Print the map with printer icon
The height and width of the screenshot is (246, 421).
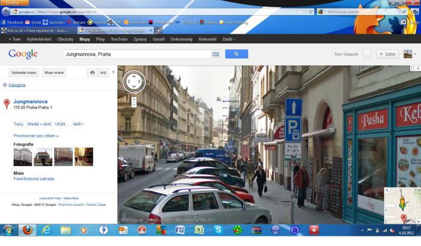(92, 73)
